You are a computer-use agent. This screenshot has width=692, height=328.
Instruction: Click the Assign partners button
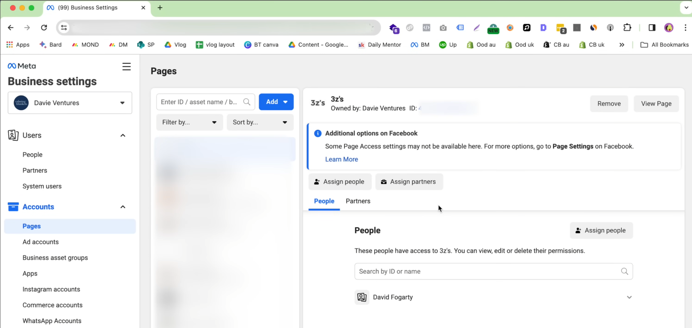[x=409, y=182]
